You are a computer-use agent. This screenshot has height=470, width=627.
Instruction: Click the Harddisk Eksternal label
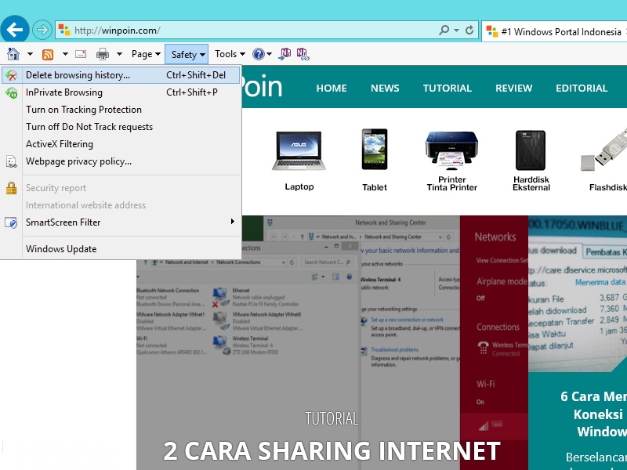click(x=531, y=183)
